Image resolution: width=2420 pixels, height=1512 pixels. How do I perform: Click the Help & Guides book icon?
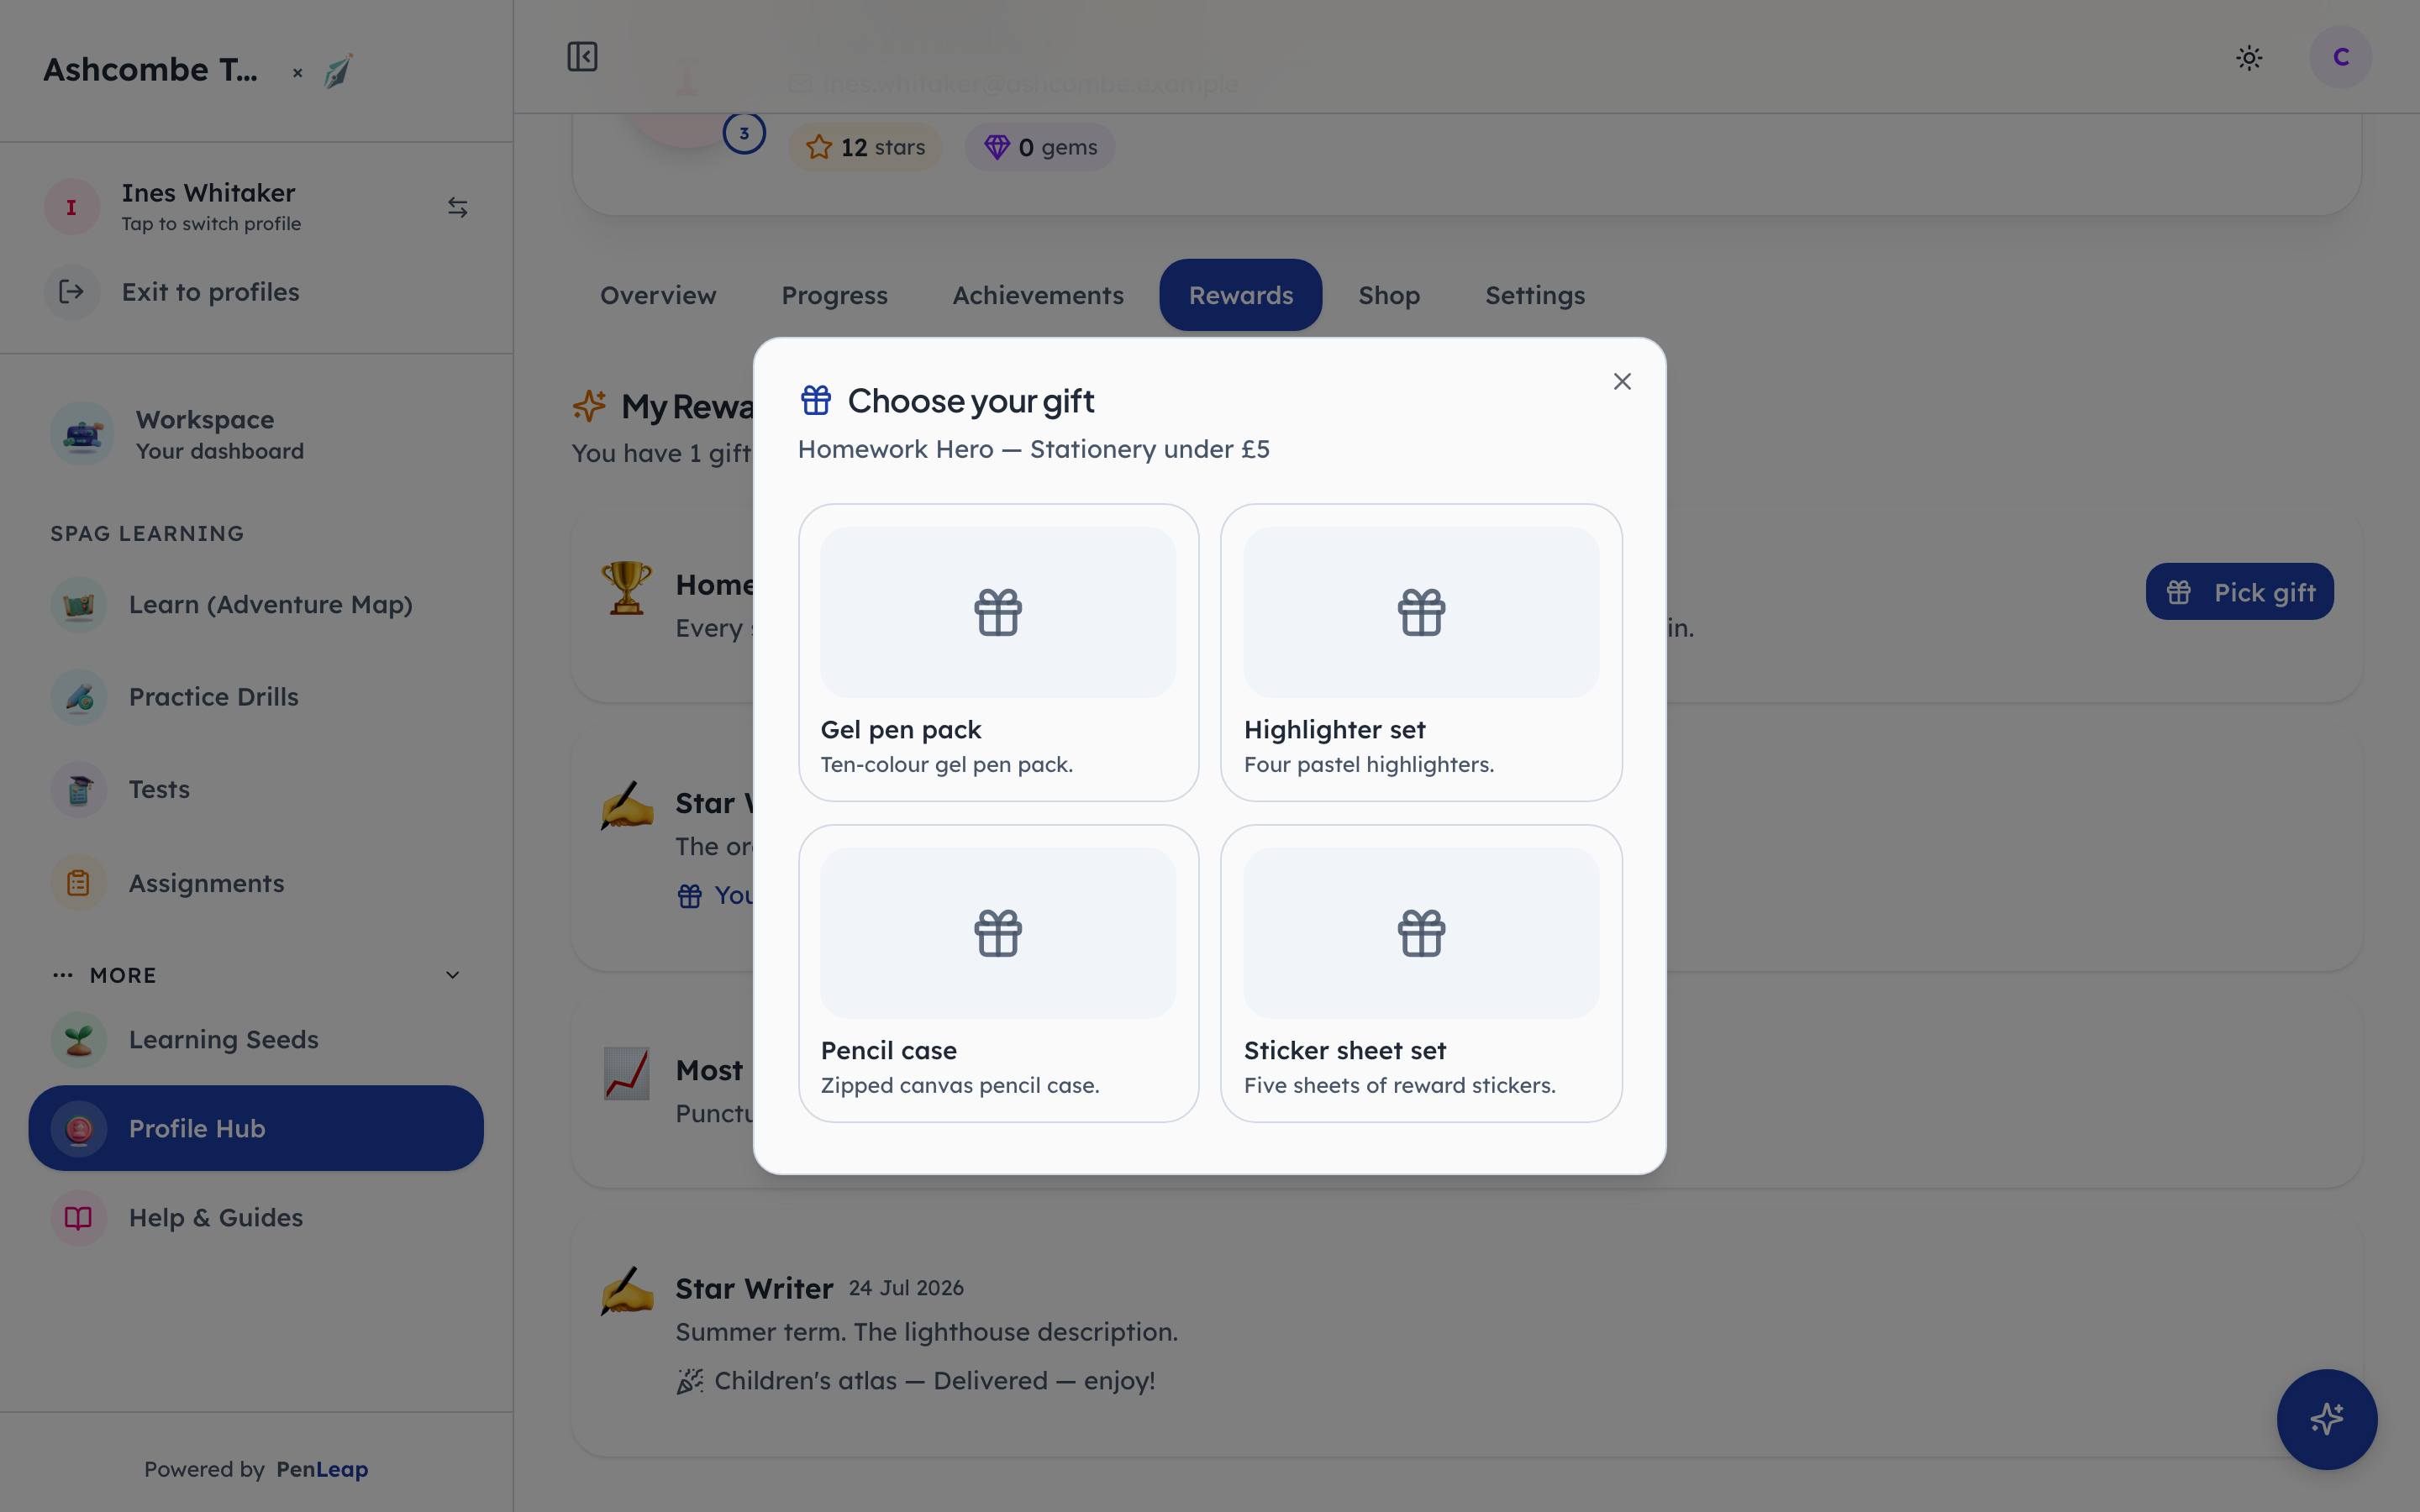[79, 1218]
